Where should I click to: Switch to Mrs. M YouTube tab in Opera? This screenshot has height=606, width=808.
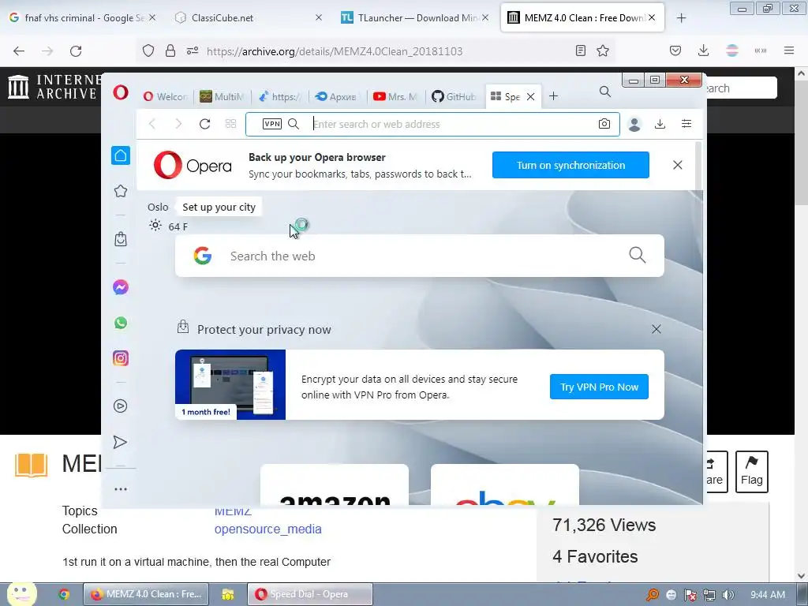tap(395, 96)
